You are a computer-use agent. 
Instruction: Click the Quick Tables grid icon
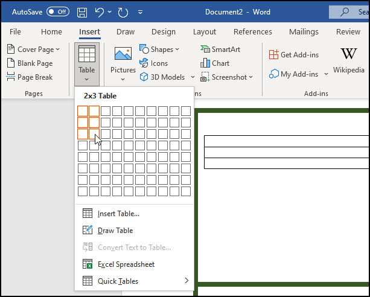click(x=88, y=281)
